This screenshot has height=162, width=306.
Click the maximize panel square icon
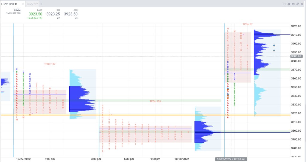click(293, 4)
